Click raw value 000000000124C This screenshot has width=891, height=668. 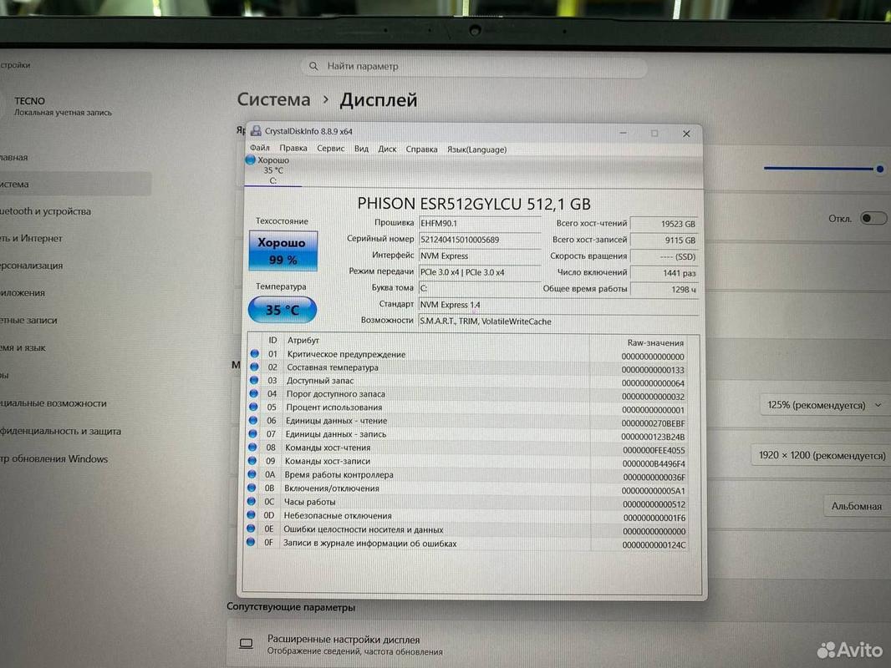click(654, 545)
